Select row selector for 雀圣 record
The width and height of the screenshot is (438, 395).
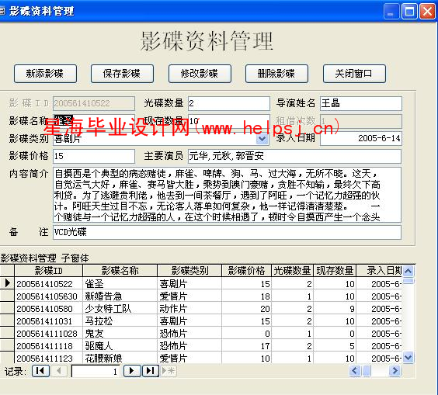(x=7, y=283)
